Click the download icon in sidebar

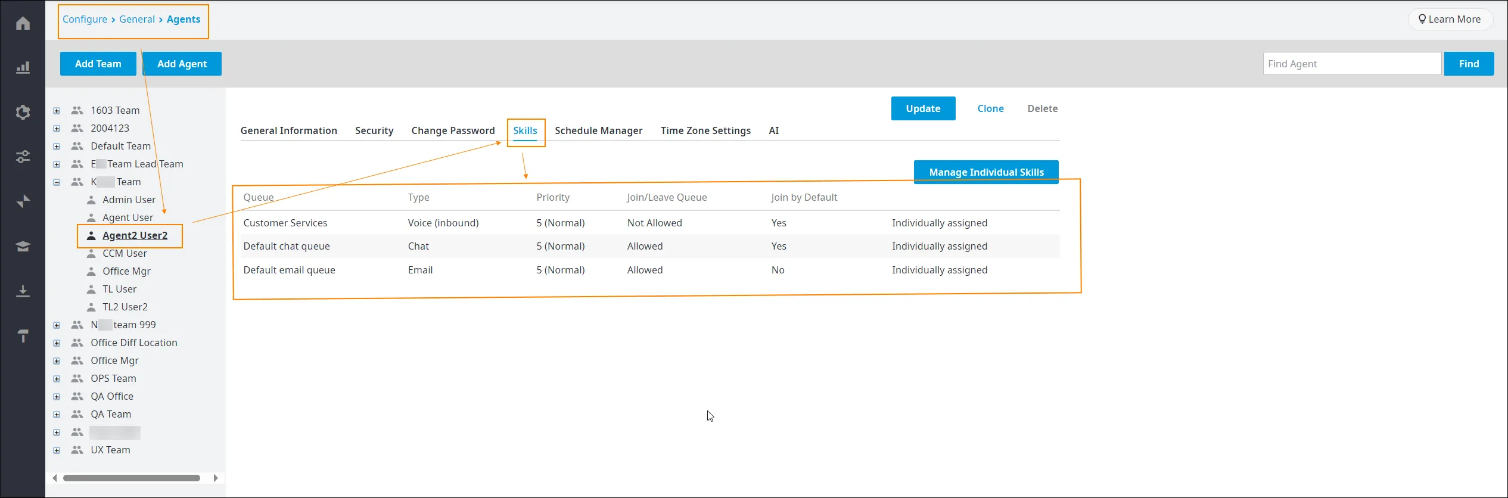click(x=23, y=291)
